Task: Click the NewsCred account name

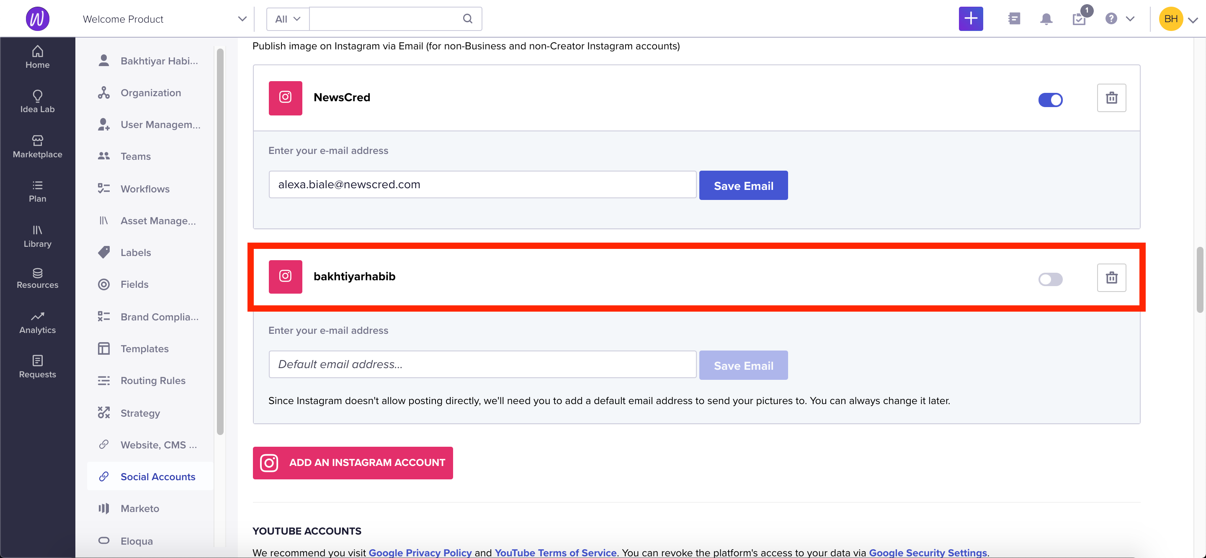Action: click(342, 97)
